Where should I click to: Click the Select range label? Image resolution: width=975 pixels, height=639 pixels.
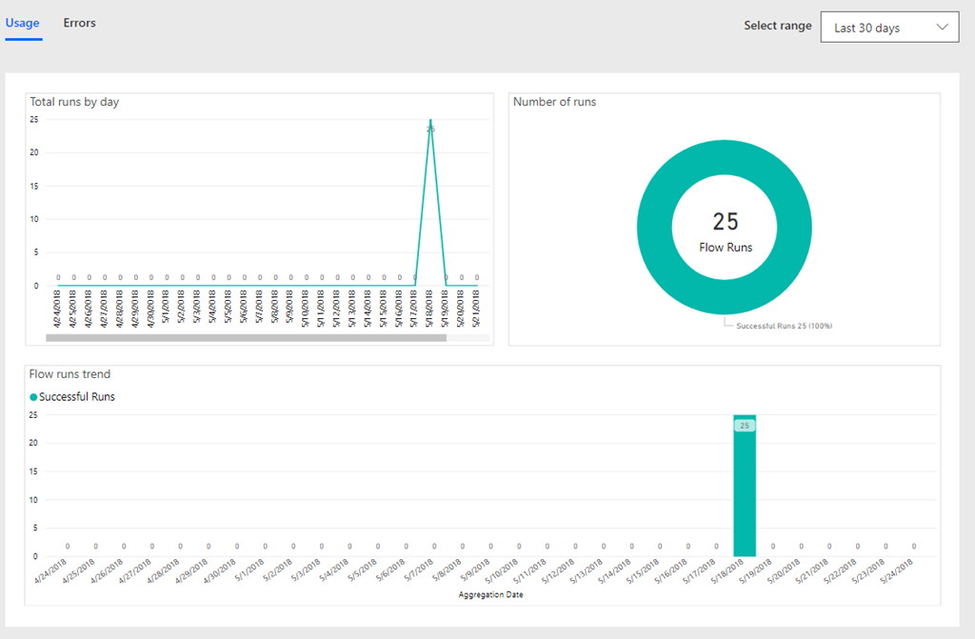point(777,26)
